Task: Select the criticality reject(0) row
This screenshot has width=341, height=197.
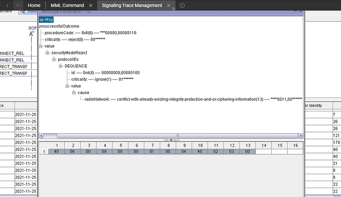Action: [x=75, y=40]
